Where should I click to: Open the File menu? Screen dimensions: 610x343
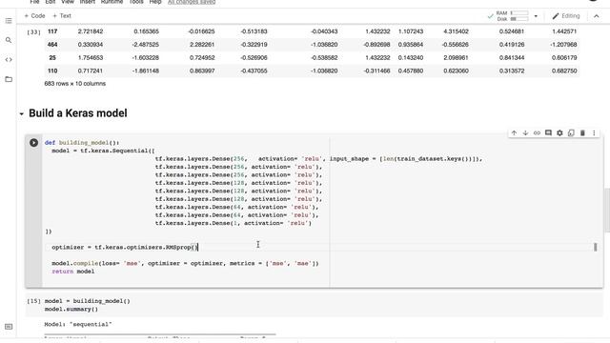click(x=34, y=2)
